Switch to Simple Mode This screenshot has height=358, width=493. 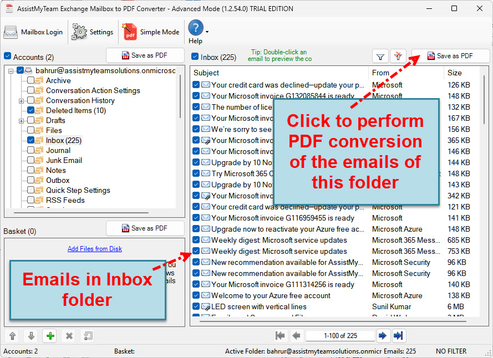coord(150,32)
